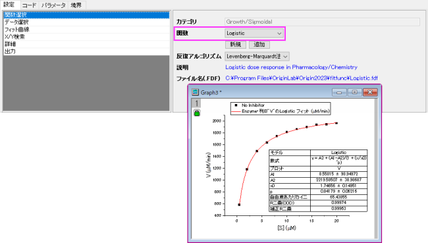Switch to the 設定 tab
Viewport: 428px width, 243px height.
coord(9,5)
